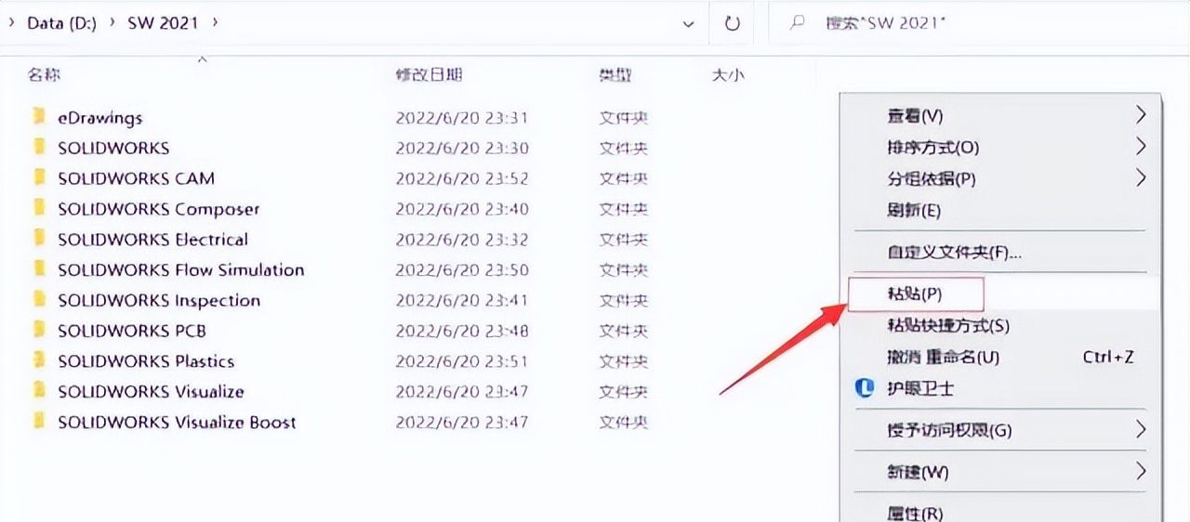Select 护眼卫士 in the context menu
The image size is (1190, 522).
pyautogui.click(x=920, y=388)
